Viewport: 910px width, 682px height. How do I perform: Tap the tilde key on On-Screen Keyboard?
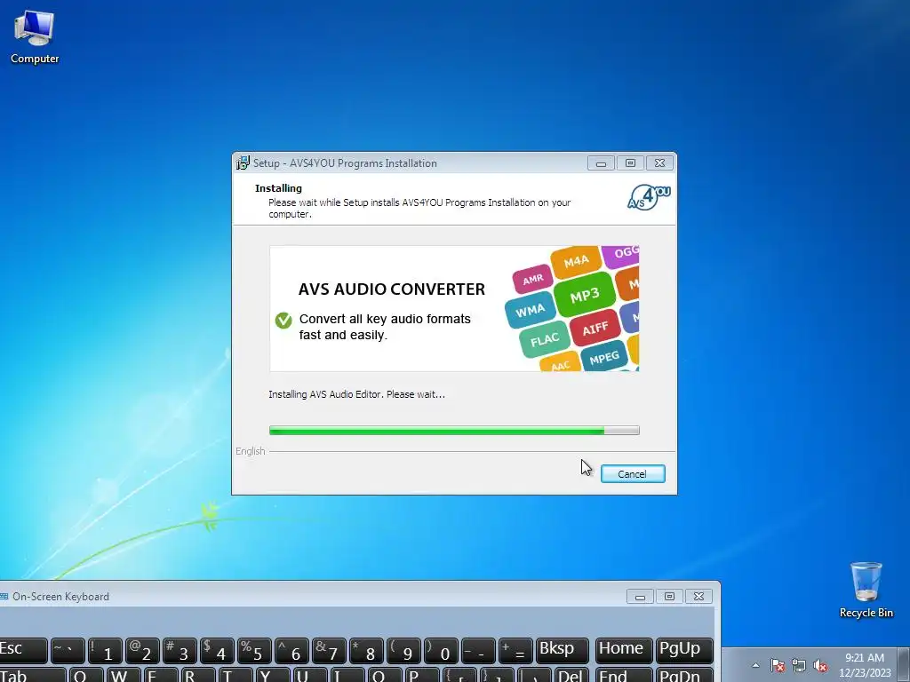pos(68,651)
